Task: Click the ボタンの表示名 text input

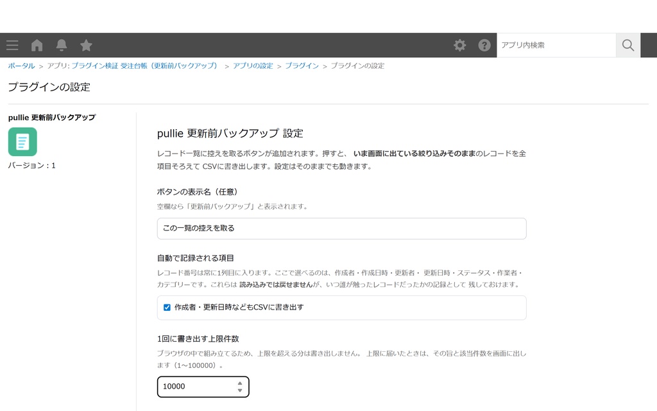Action: pyautogui.click(x=341, y=229)
